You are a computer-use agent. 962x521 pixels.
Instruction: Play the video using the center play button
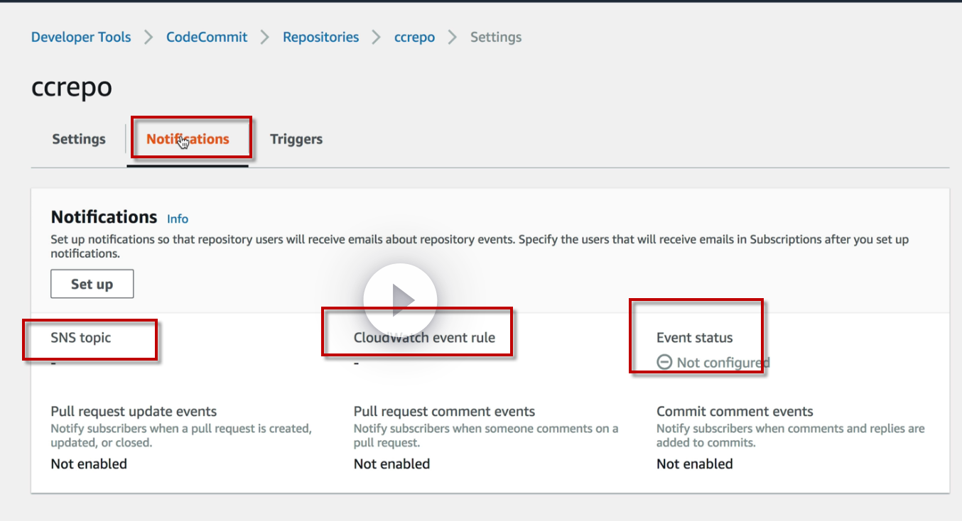400,300
